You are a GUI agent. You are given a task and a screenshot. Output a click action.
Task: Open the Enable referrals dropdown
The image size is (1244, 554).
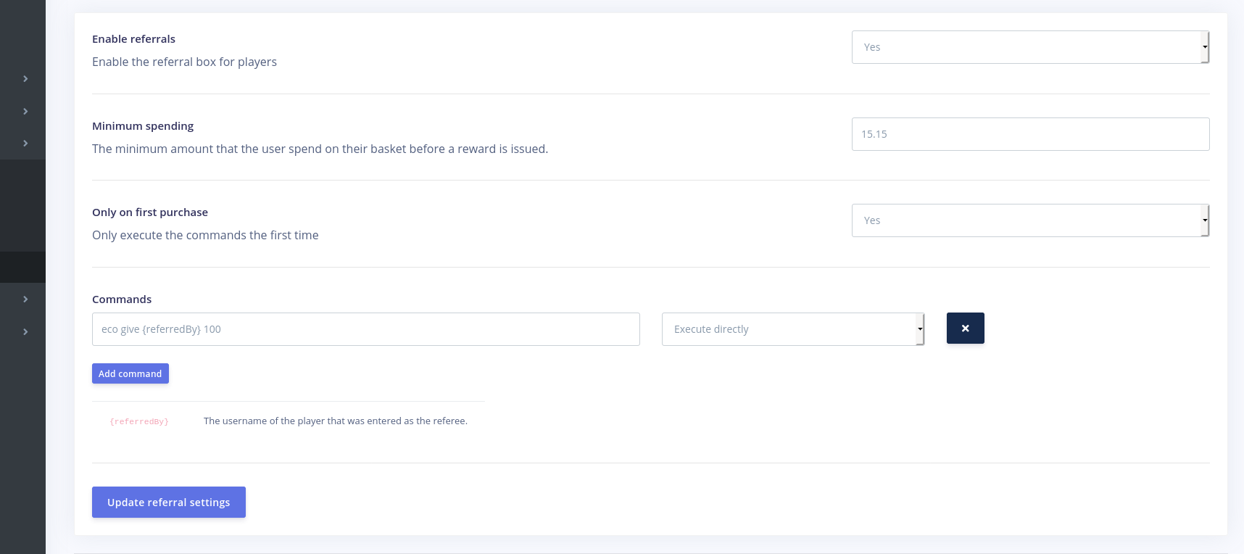click(x=1029, y=47)
